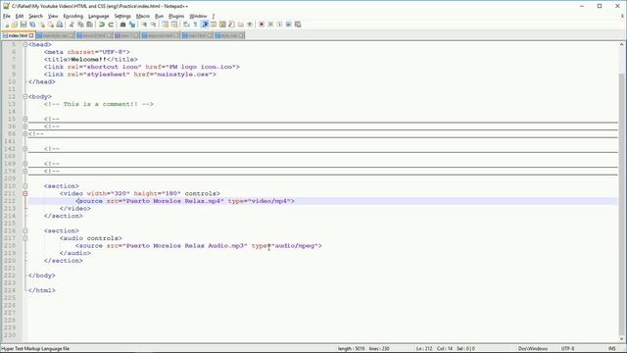Click the Copy toolbar icon
The image size is (627, 353).
[x=80, y=25]
